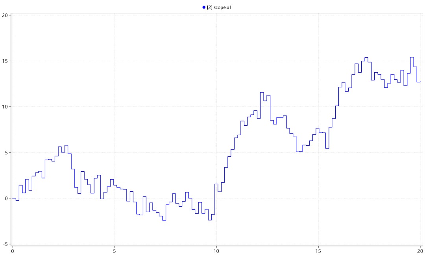The image size is (425, 255).
Task: Click the "5" tick label on the horizontal axis
Action: [115, 251]
